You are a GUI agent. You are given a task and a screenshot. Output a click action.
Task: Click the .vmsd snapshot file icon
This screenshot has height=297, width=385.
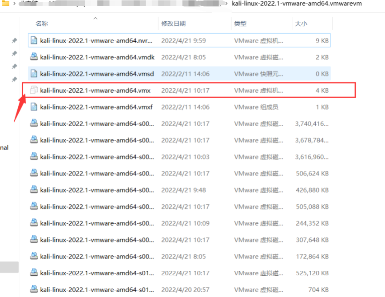34,74
